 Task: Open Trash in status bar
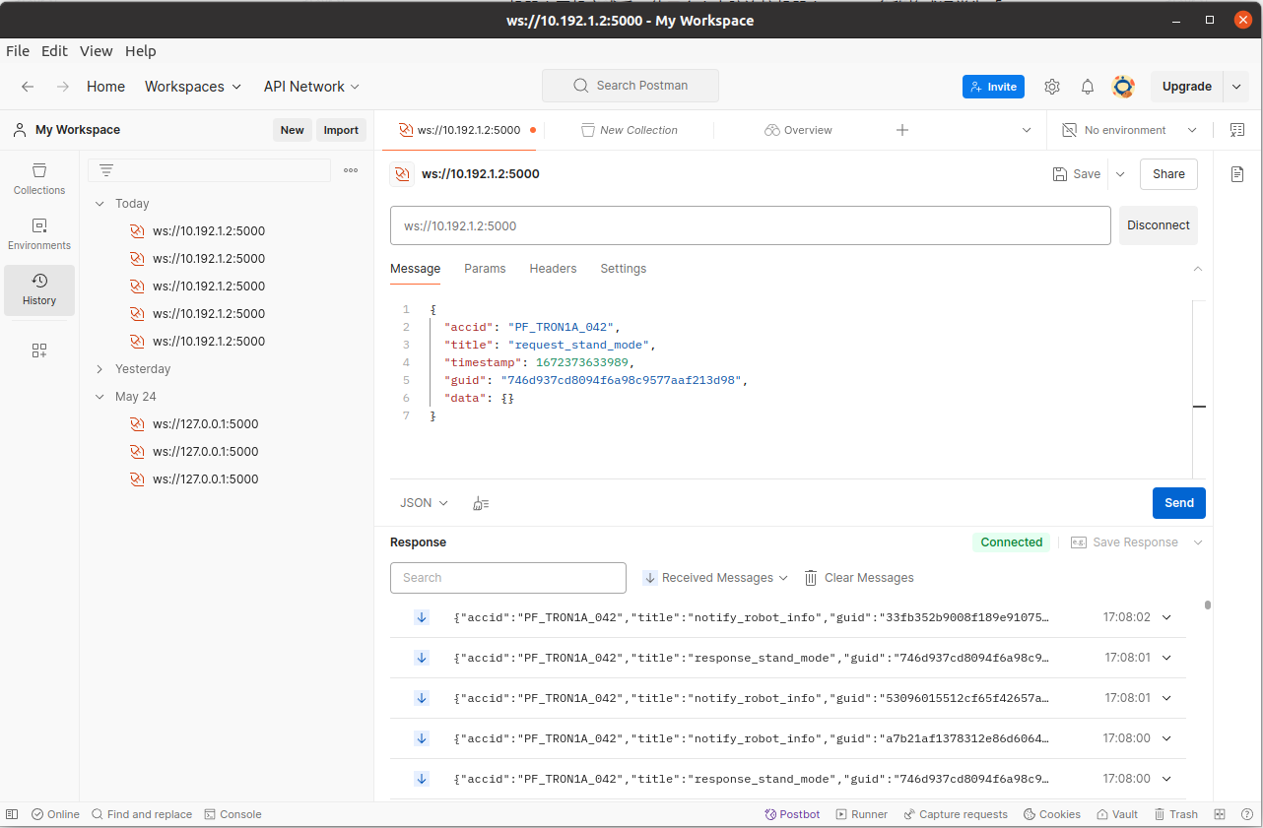(x=1174, y=814)
